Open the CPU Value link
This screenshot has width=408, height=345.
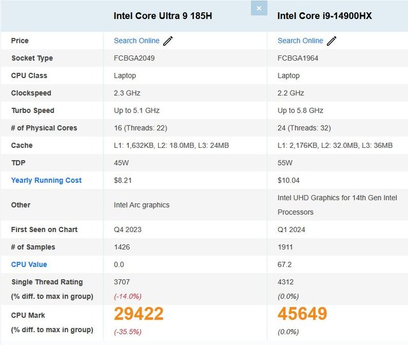tap(29, 265)
